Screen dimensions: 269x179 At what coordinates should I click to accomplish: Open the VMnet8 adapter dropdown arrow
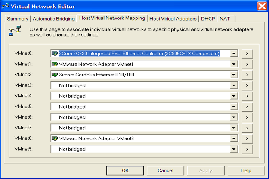pos(234,139)
